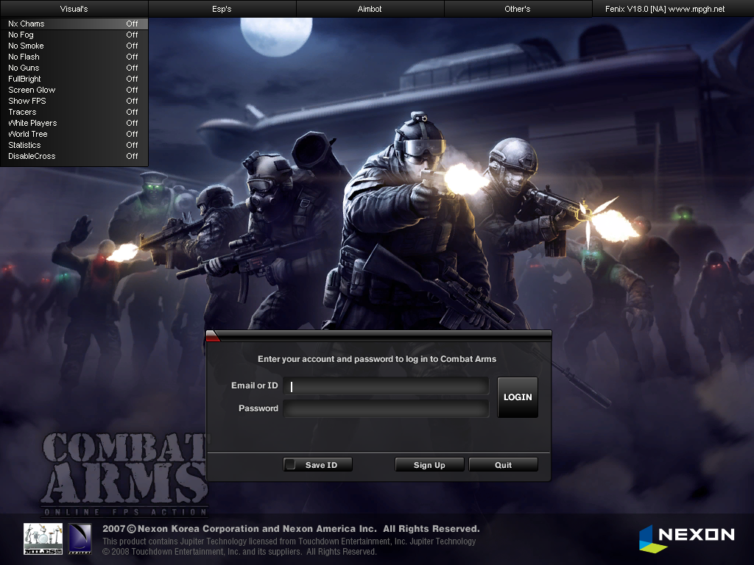Image resolution: width=754 pixels, height=565 pixels.
Task: Click the 2007 Nexon copyright line
Action: [291, 528]
